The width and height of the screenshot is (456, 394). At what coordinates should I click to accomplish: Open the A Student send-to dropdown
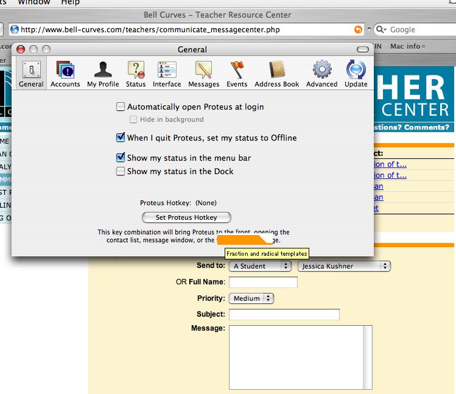[260, 266]
